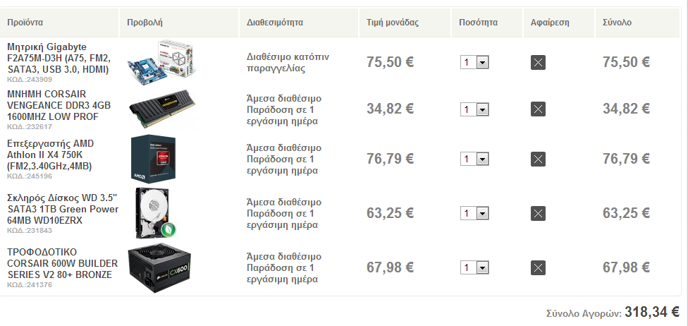Expand quantity selector for WD hard disk
Screen dimensions: 688x326
pyautogui.click(x=474, y=213)
